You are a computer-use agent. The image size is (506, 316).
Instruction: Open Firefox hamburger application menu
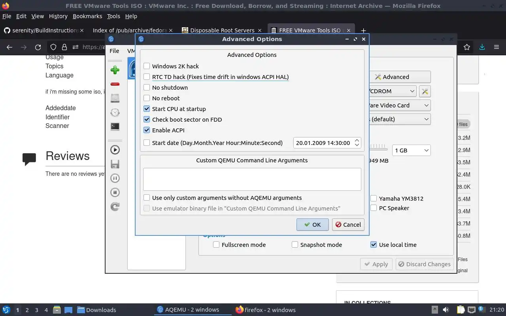497,47
